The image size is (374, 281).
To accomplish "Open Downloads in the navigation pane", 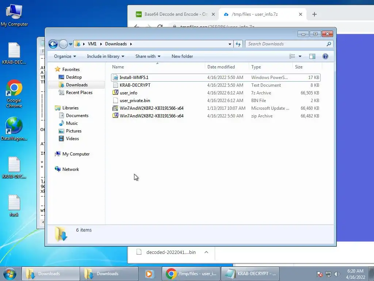I will click(77, 85).
